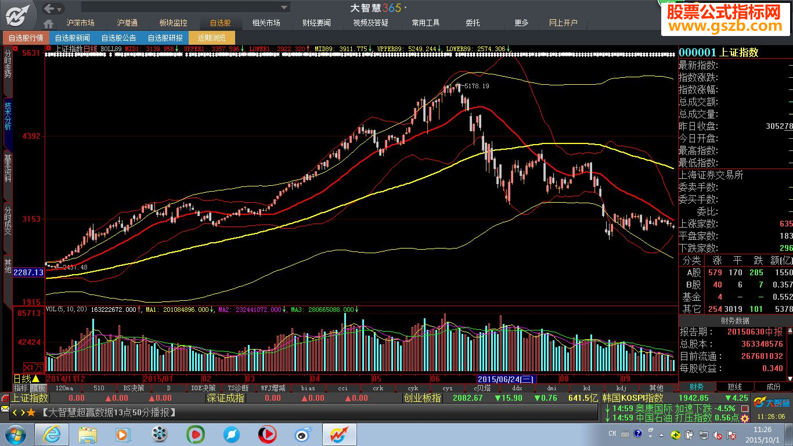Click the 网上开户 link
Screen dimensions: 793x446
click(563, 23)
